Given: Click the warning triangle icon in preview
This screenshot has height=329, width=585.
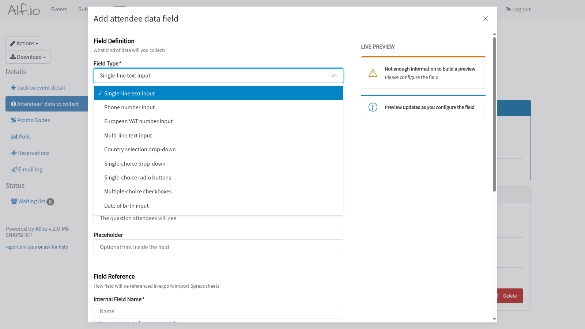Looking at the screenshot, I should 373,73.
